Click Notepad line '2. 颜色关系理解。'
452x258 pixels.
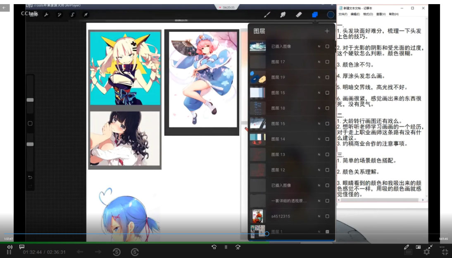[x=358, y=172]
